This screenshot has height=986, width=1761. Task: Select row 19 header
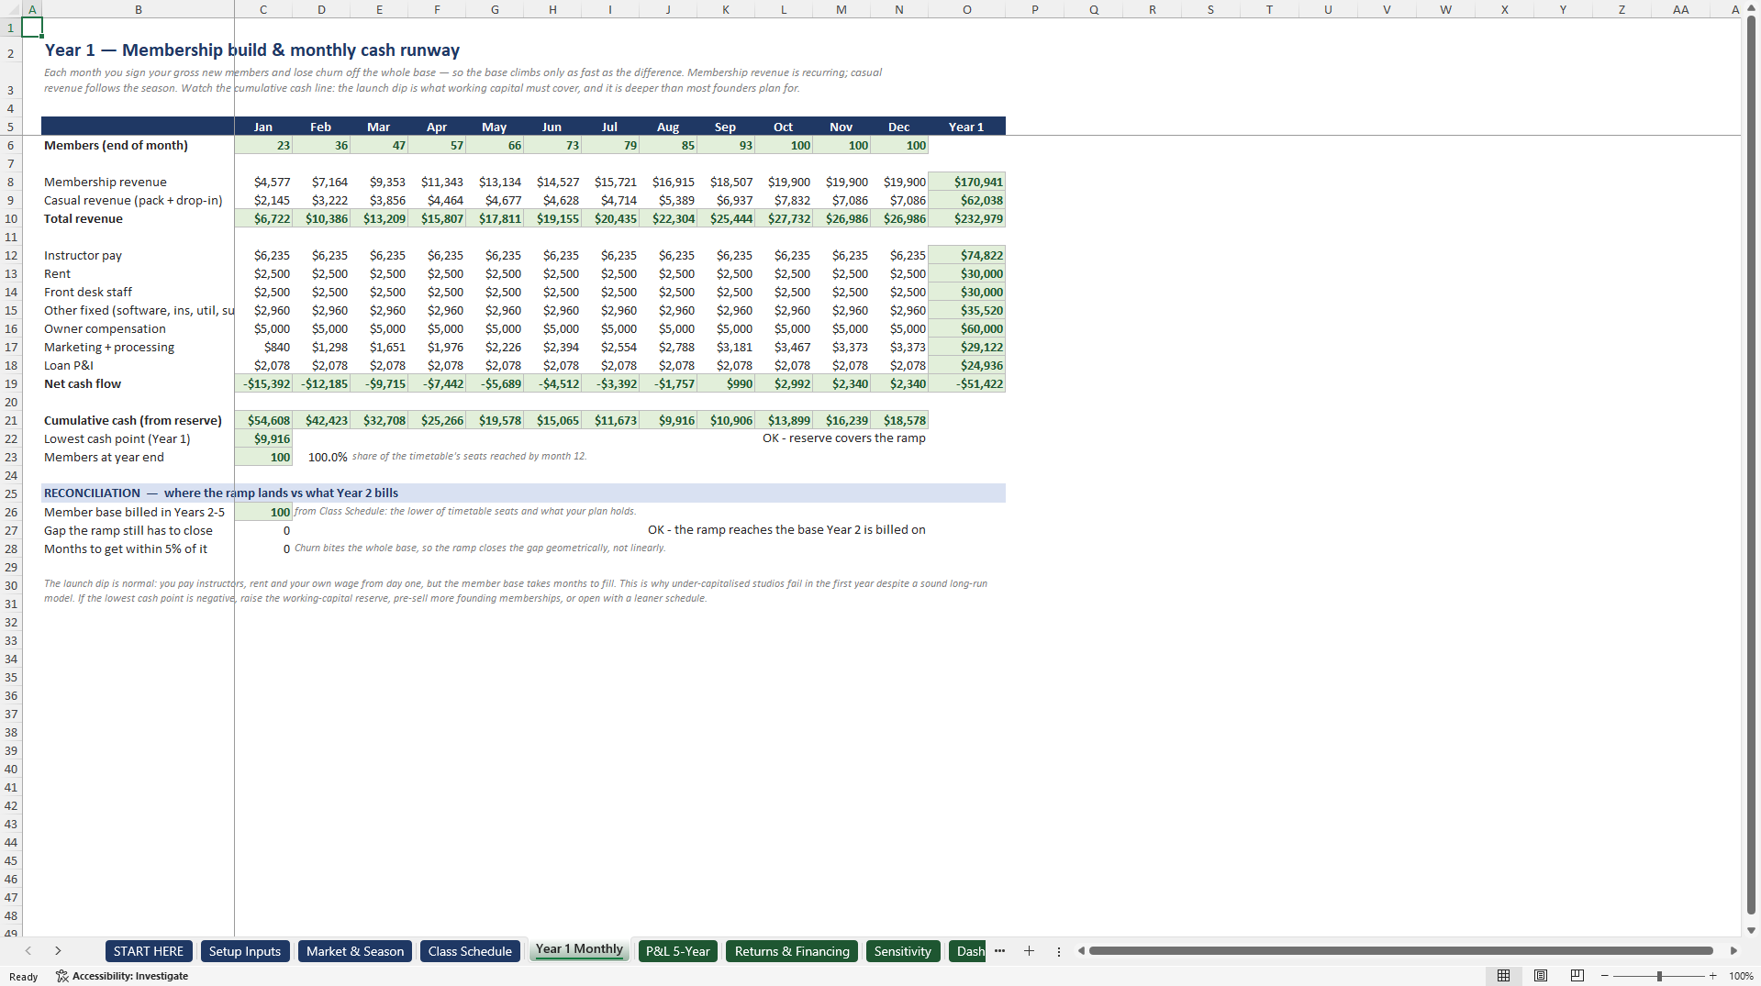click(x=11, y=383)
